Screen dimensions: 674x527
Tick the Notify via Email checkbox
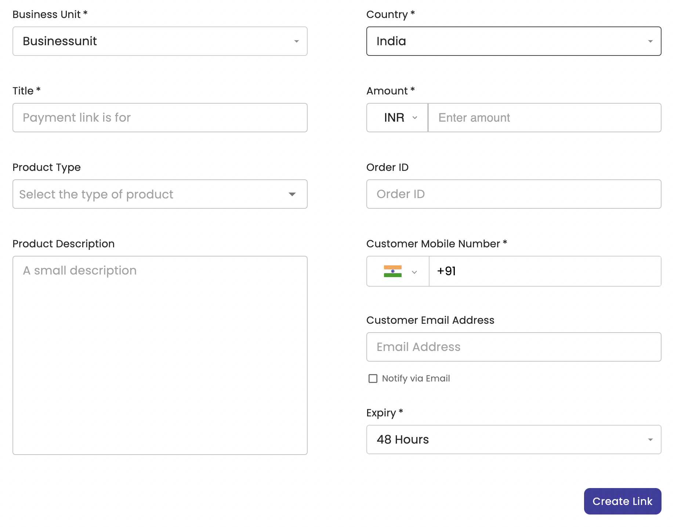point(373,379)
